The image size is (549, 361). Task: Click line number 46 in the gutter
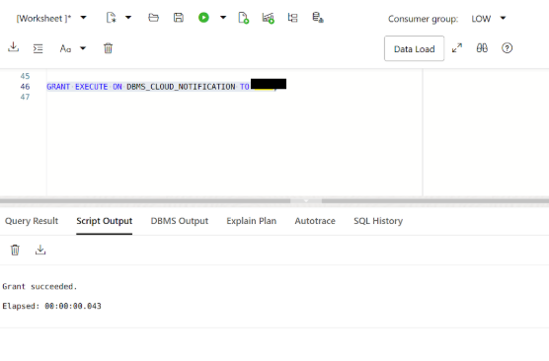pos(25,87)
